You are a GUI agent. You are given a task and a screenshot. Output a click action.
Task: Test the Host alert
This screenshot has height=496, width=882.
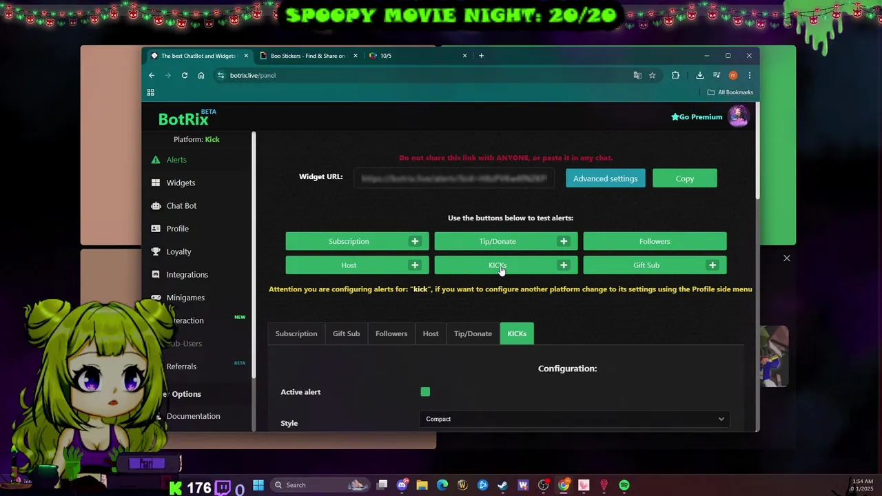tap(349, 265)
